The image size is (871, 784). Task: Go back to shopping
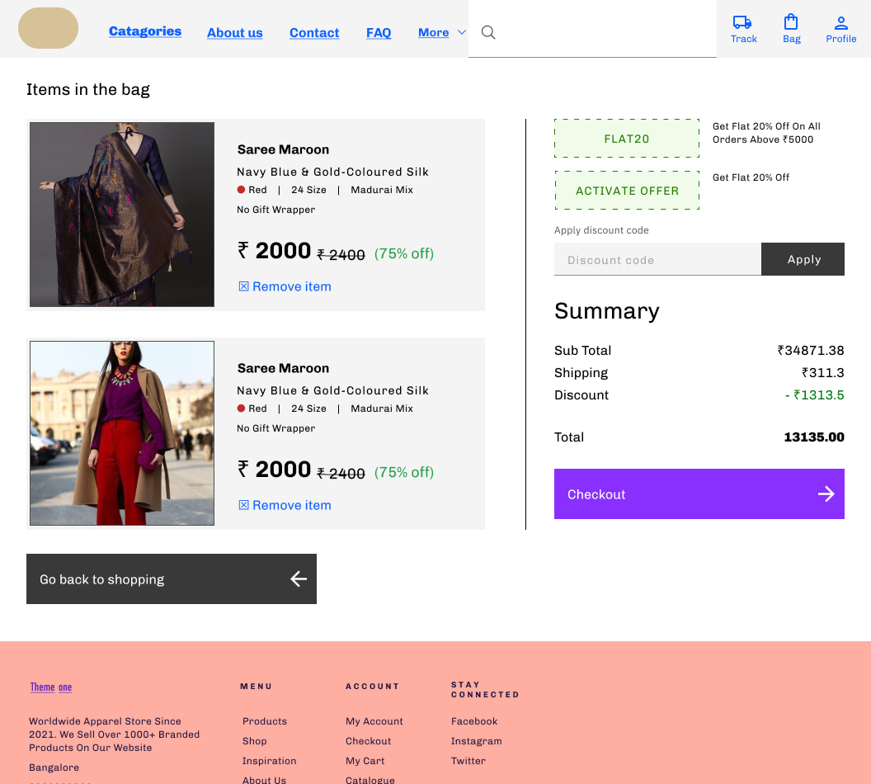click(171, 579)
